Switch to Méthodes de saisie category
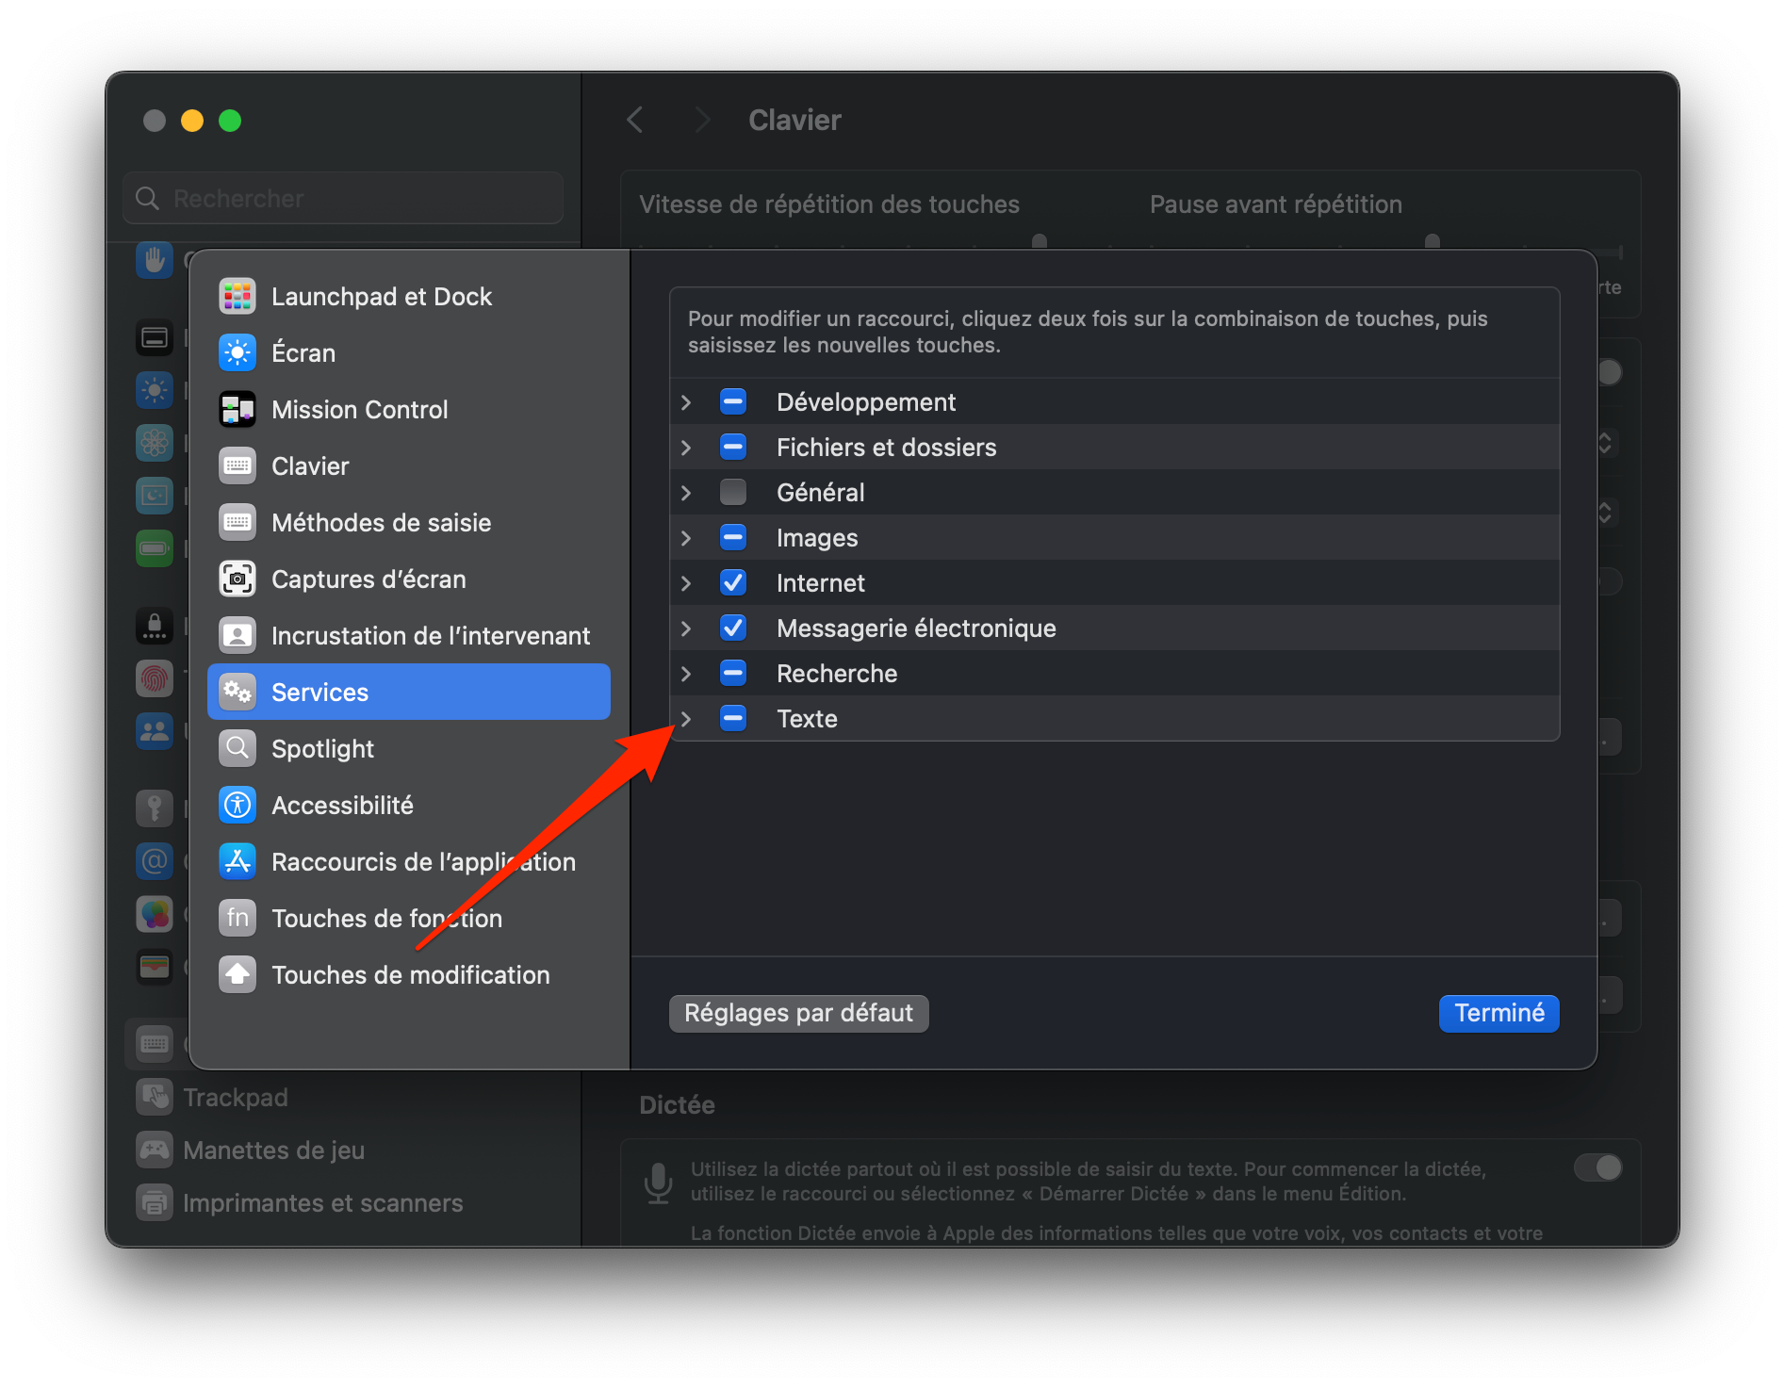 pos(381,522)
